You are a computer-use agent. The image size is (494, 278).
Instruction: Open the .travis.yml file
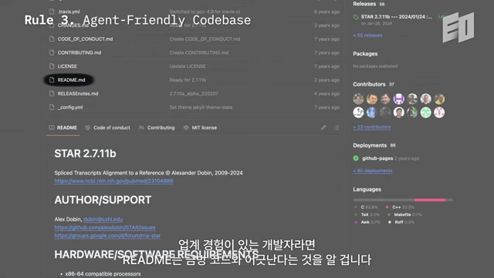69,12
